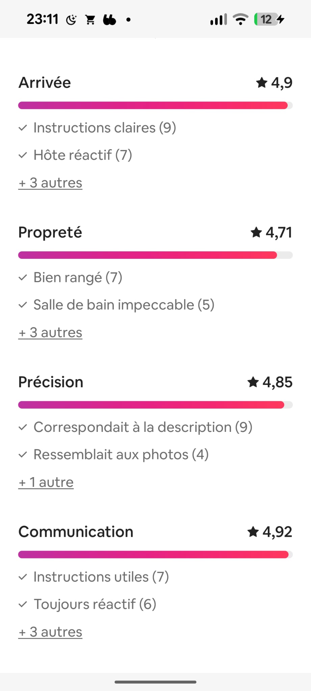Select the Communication section heading

click(x=76, y=532)
